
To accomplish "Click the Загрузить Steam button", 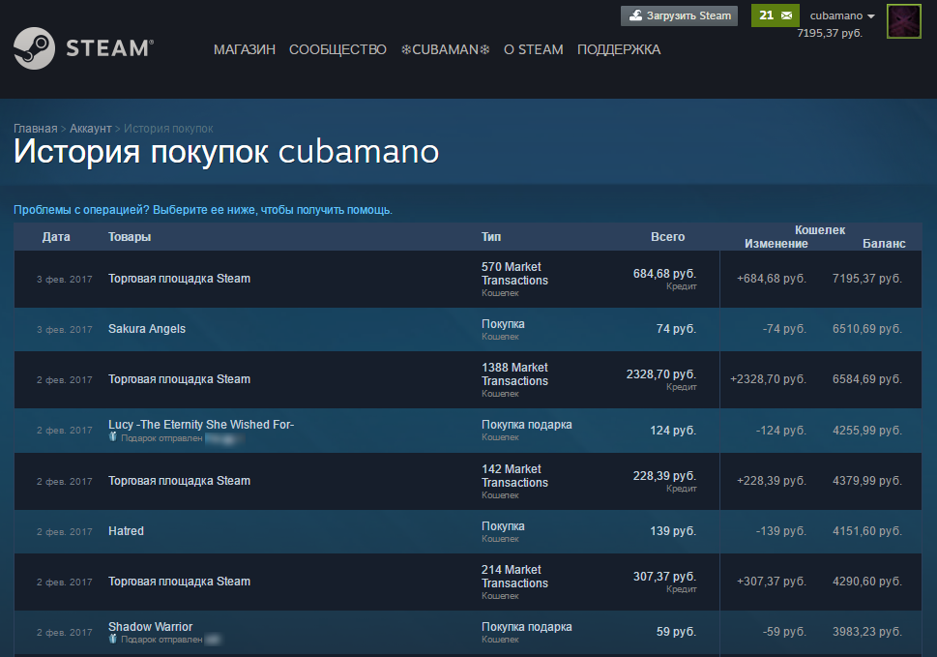I will (x=680, y=15).
